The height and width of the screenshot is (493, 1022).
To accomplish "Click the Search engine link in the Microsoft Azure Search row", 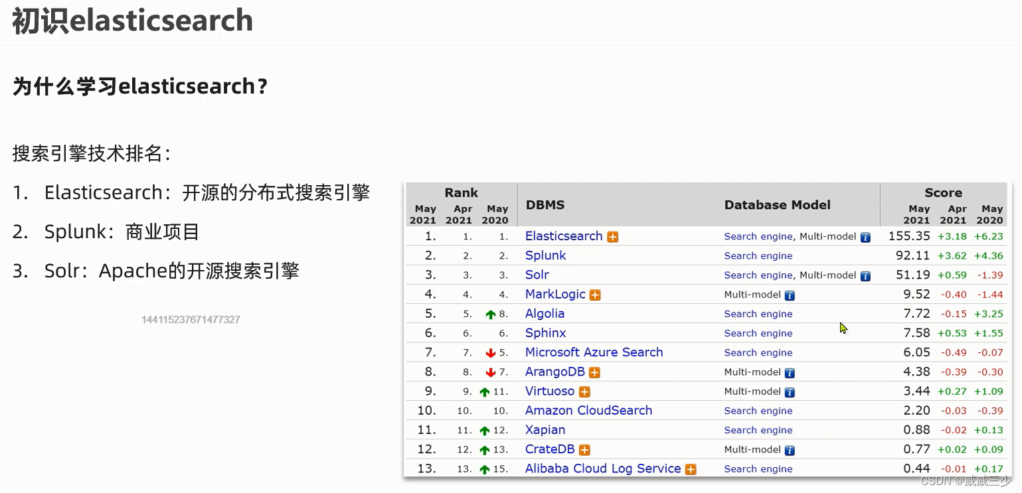I will (x=758, y=353).
